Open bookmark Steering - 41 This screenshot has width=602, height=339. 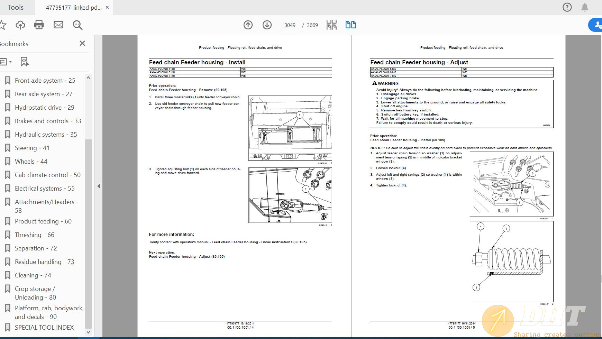pyautogui.click(x=32, y=148)
